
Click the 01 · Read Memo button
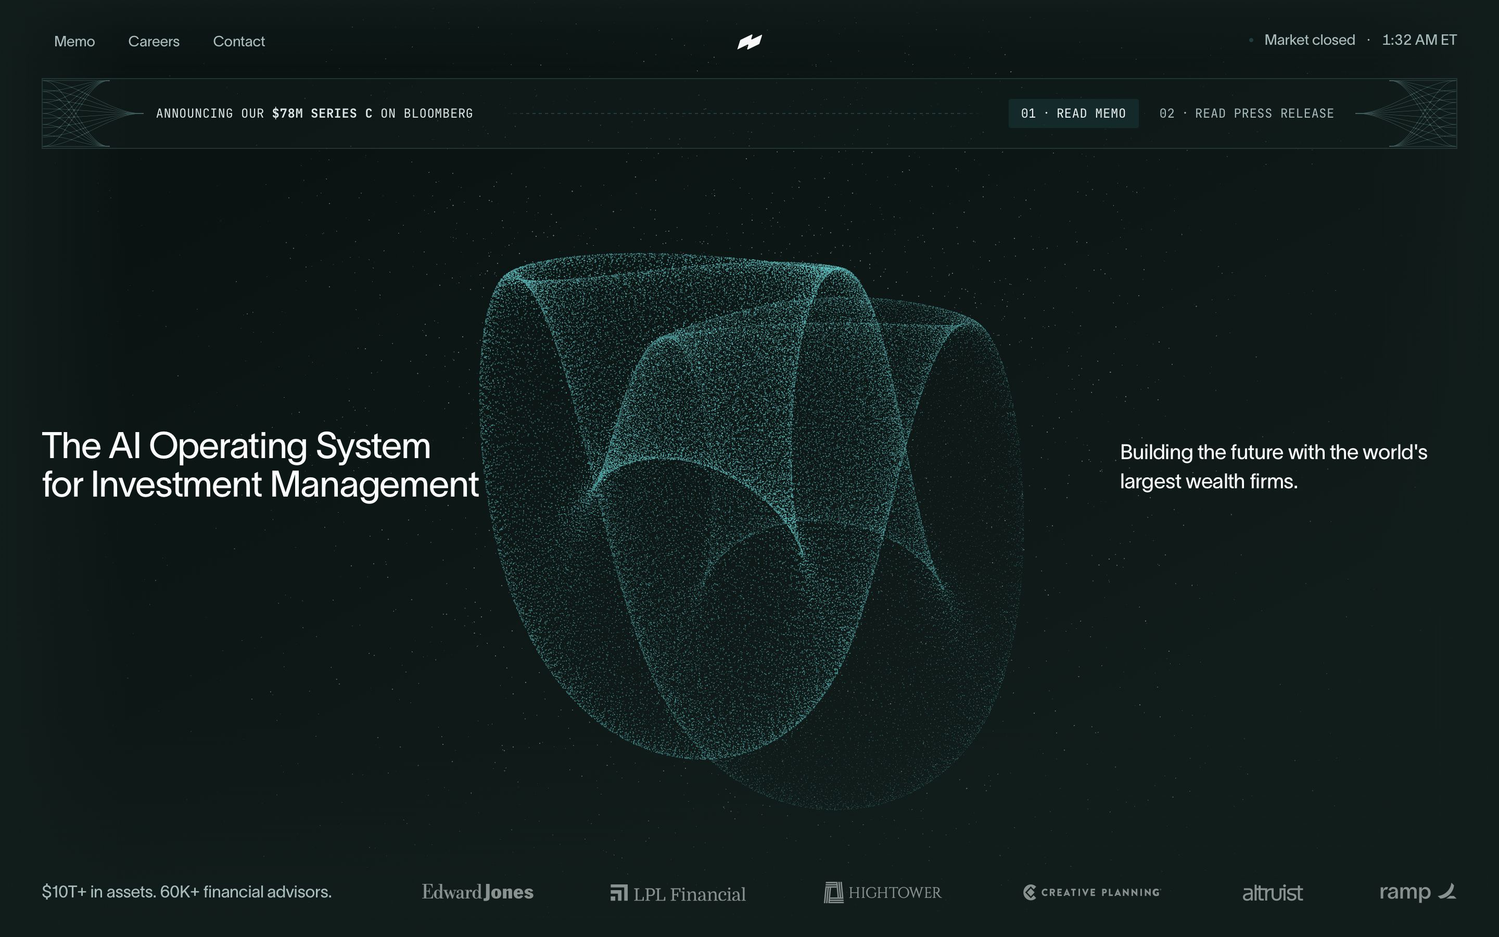click(x=1073, y=113)
